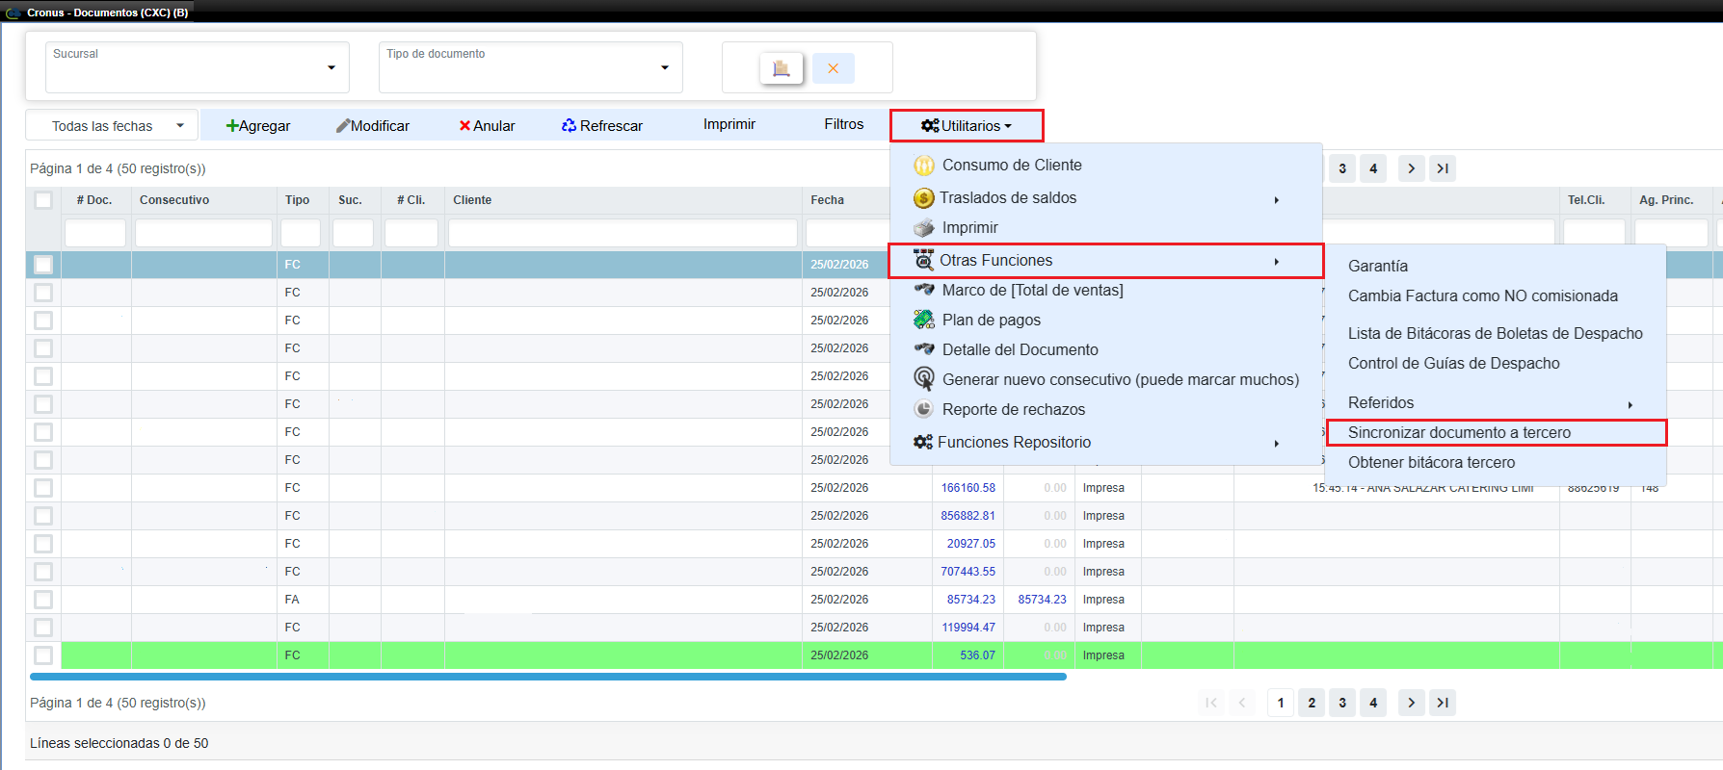Check the green row's checkbox
Screen dimensions: 1723x770
click(43, 655)
